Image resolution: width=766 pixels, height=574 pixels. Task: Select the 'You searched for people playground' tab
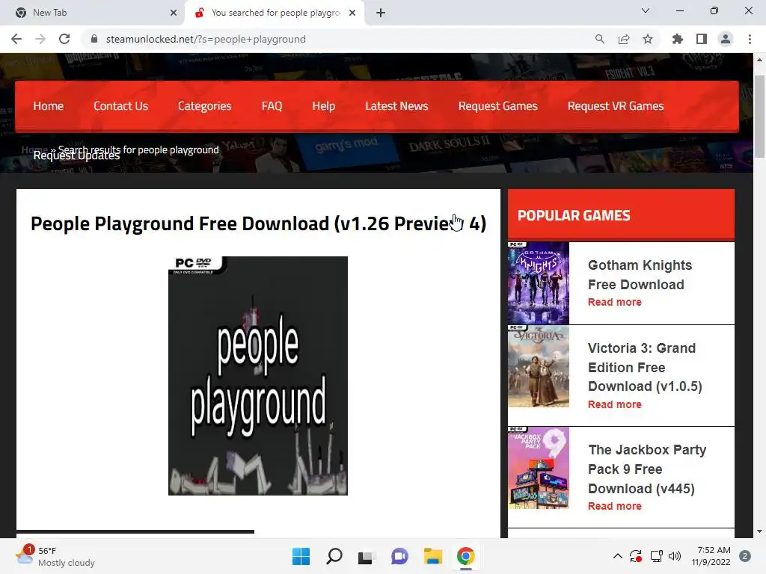[x=274, y=13]
